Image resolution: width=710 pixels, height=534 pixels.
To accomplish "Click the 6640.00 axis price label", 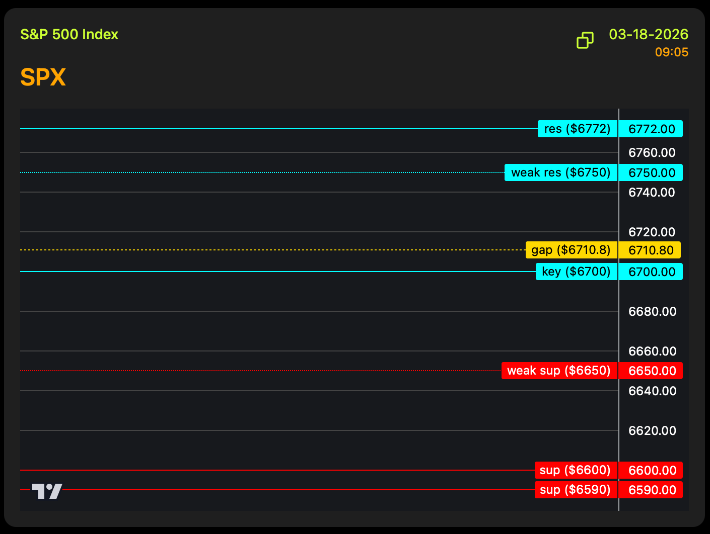I will [652, 391].
